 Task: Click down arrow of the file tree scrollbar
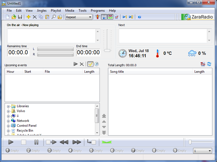[x=97, y=133]
